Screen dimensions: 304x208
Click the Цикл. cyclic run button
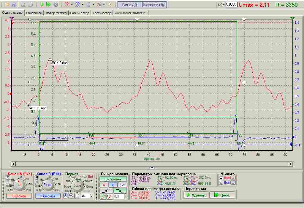(x=222, y=195)
